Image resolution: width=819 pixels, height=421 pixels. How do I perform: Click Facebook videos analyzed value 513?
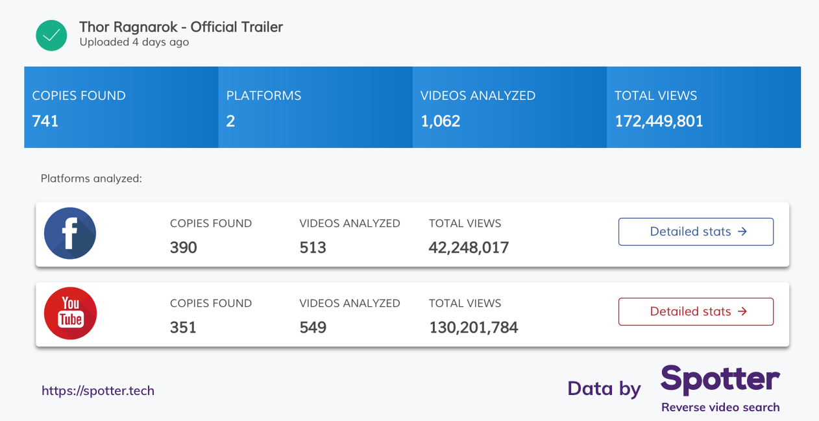[313, 247]
